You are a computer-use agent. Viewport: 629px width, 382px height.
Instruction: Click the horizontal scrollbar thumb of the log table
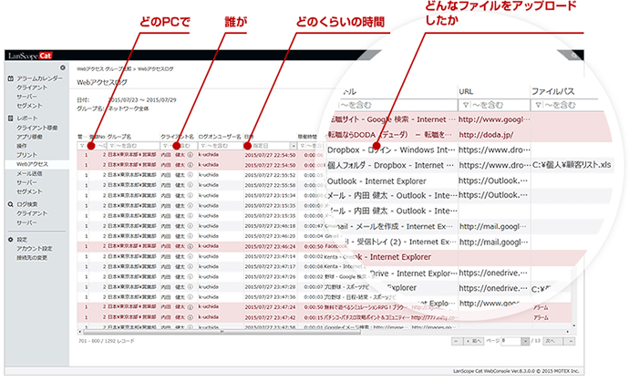222,332
